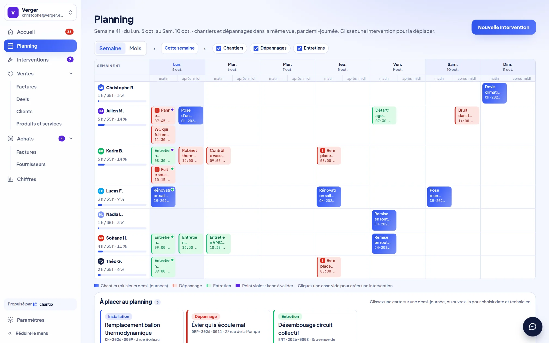Click the Achats arrow-box icon
549x343 pixels.
(10, 139)
